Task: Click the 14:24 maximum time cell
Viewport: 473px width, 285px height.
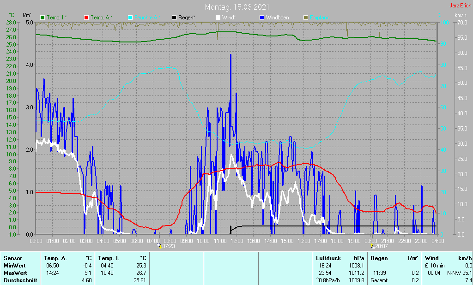Action: [x=53, y=273]
